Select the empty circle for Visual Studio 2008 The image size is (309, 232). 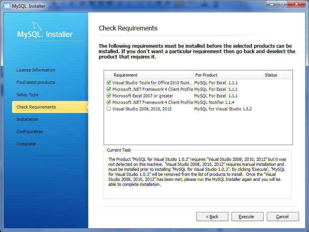109,109
